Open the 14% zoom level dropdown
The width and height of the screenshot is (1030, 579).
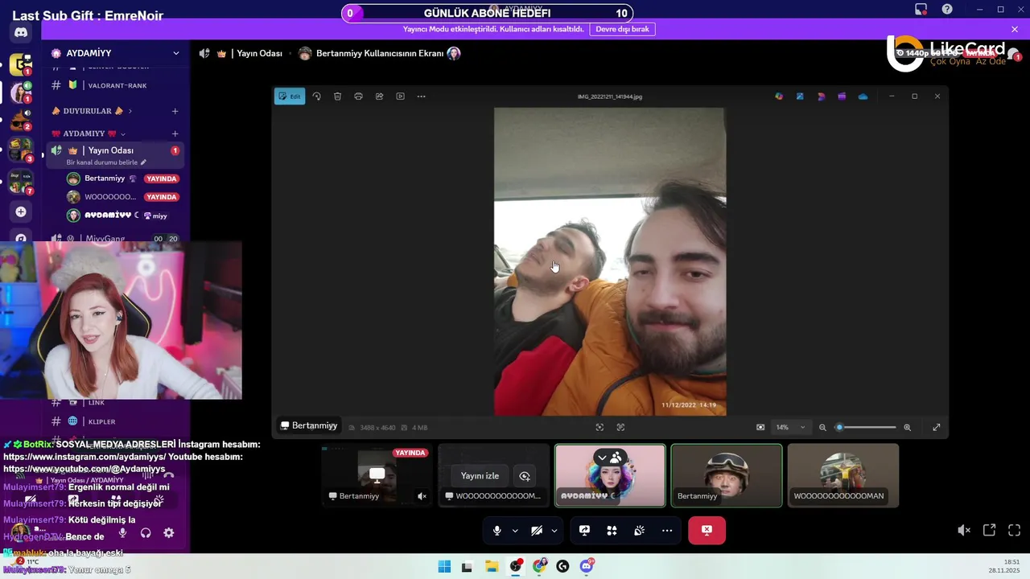click(790, 427)
